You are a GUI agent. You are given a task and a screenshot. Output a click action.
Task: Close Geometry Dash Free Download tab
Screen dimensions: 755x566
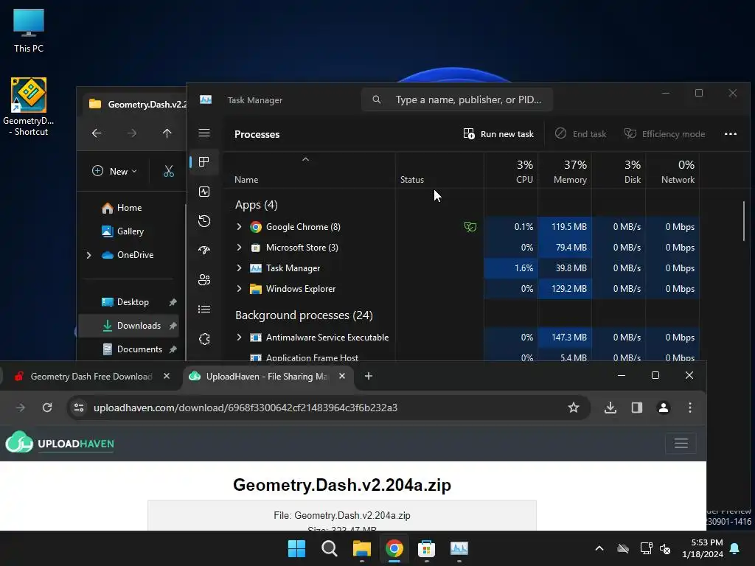tap(167, 376)
